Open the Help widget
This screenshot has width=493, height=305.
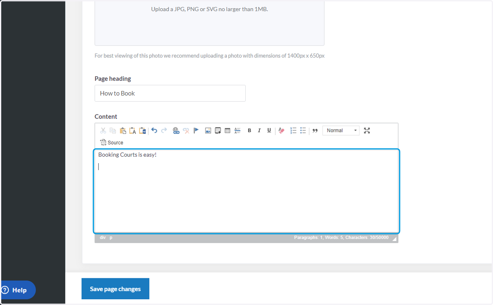pos(17,290)
